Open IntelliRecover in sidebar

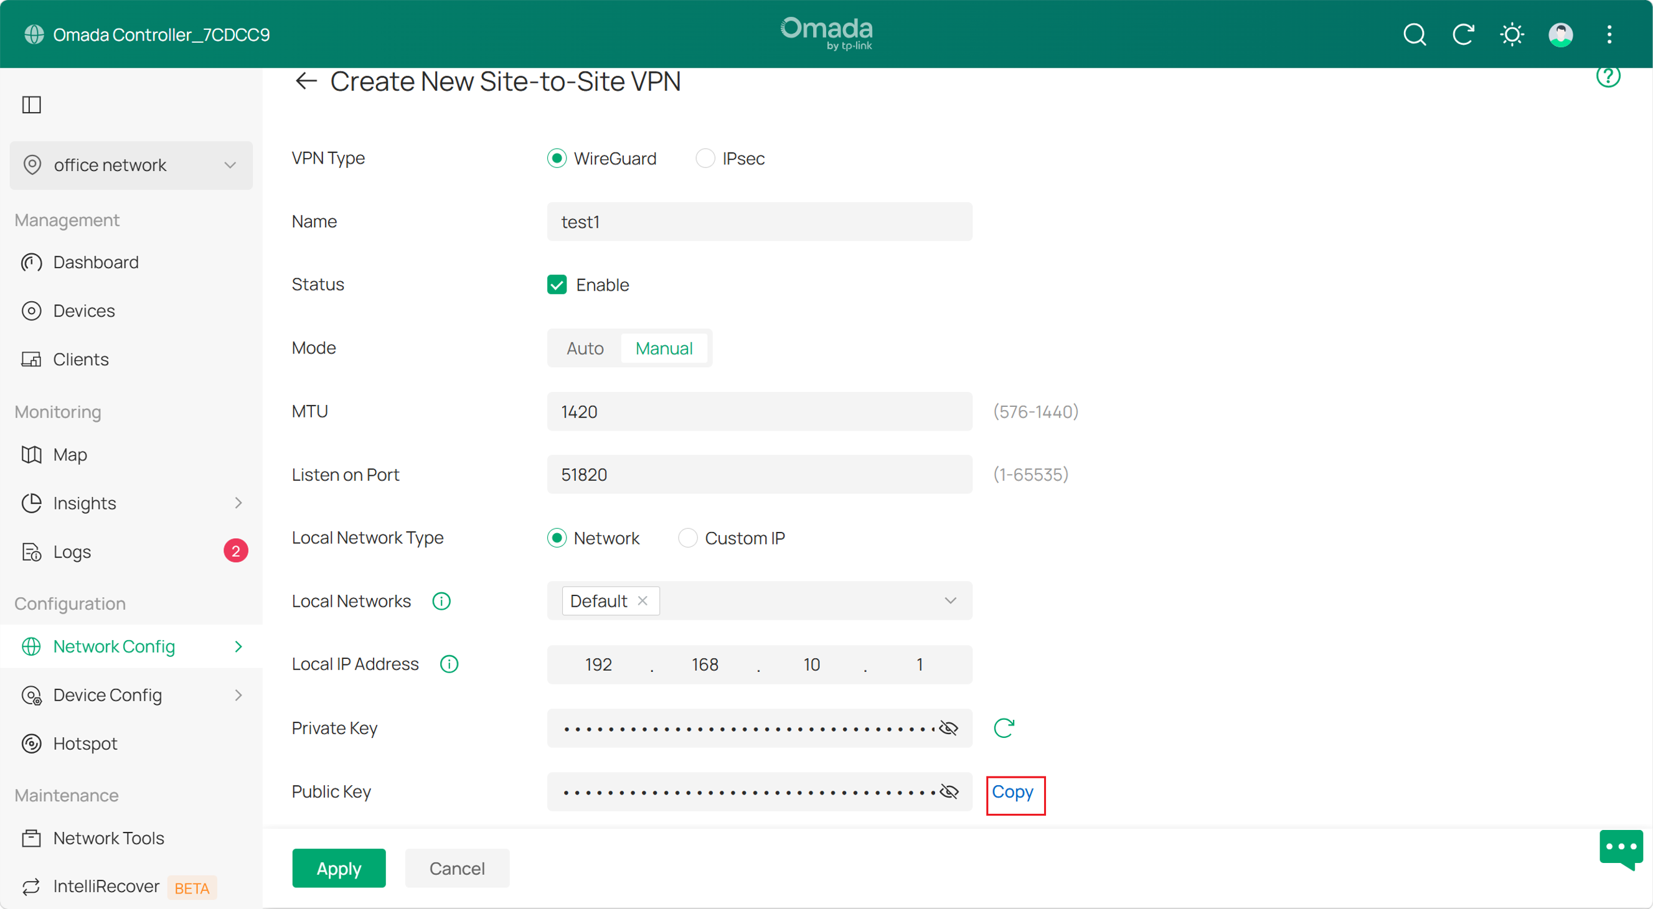point(106,887)
